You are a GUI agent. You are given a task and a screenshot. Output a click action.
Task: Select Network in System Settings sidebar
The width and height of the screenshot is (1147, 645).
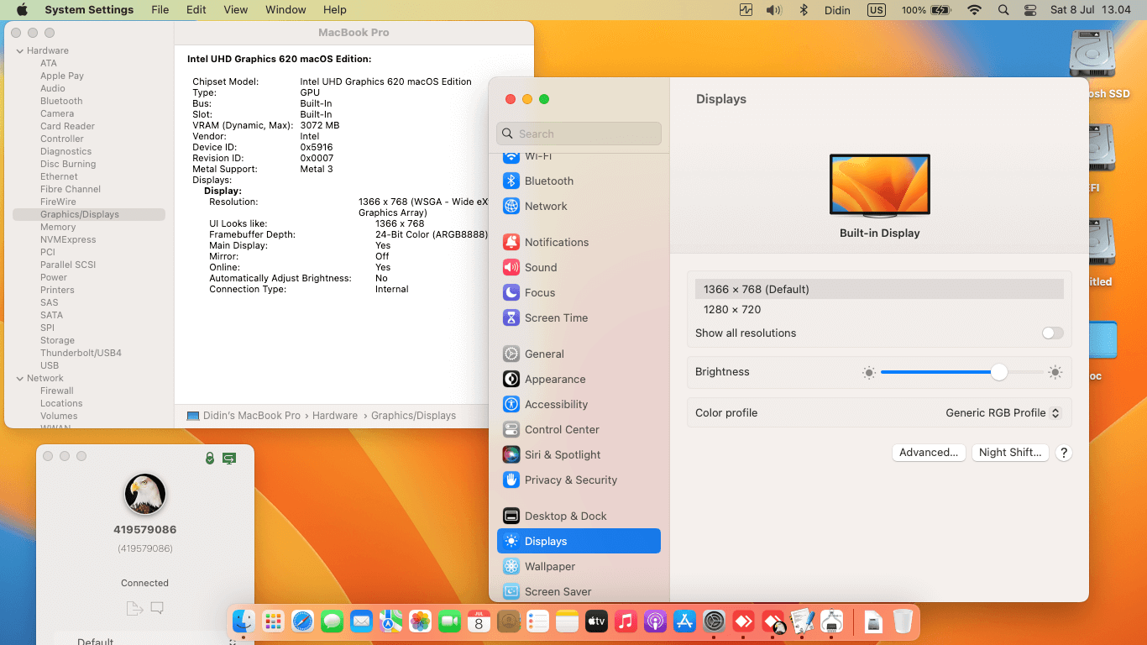(546, 206)
